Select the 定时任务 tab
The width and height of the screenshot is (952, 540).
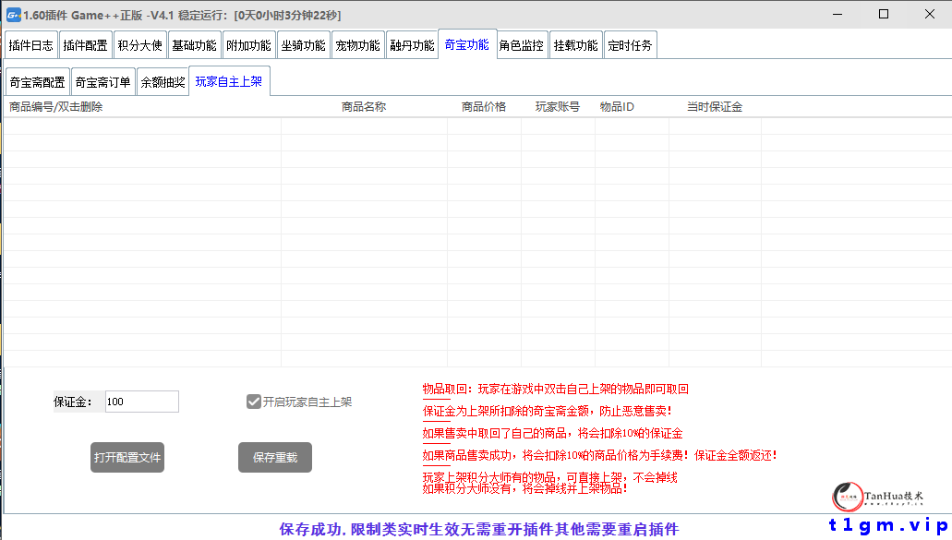tap(629, 43)
